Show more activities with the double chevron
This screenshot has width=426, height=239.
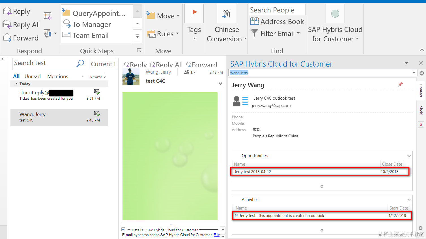click(322, 230)
